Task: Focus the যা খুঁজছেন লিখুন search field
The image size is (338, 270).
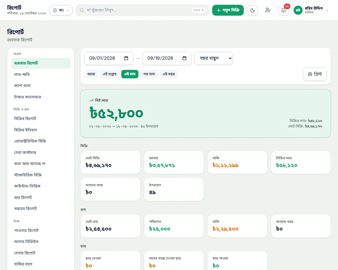Action: click(142, 10)
